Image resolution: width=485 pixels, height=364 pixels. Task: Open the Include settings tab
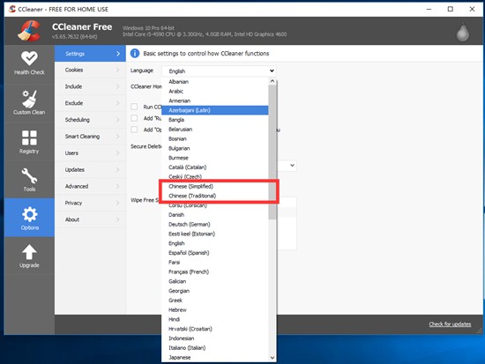pos(90,86)
